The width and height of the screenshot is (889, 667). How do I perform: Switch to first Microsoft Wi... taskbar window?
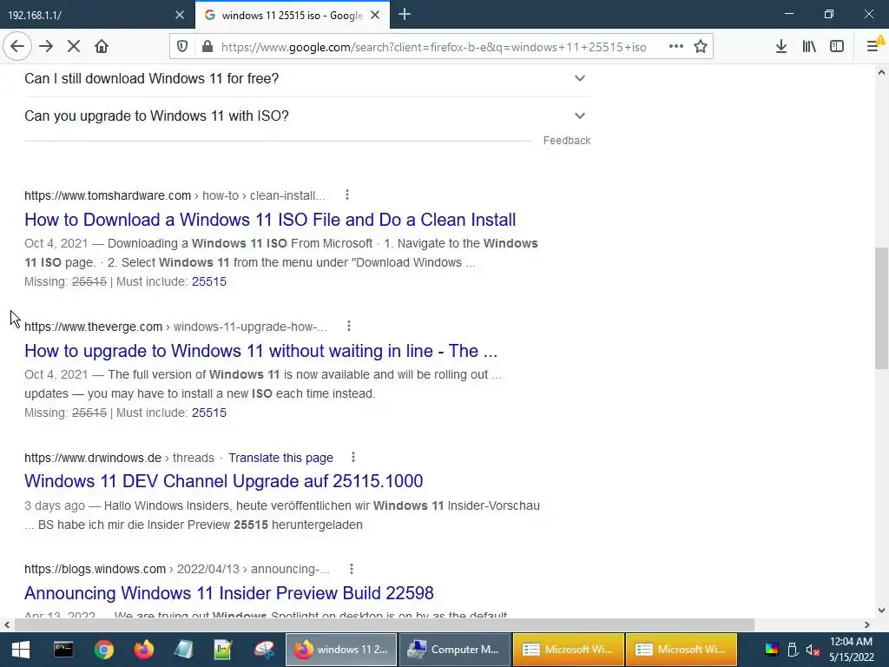568,650
